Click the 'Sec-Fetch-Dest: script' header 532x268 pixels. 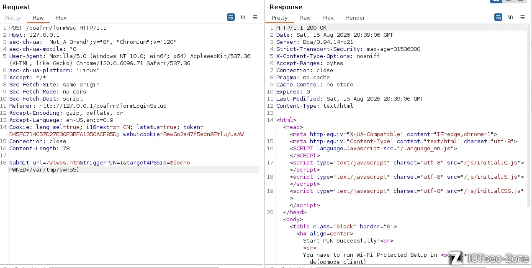pos(46,99)
